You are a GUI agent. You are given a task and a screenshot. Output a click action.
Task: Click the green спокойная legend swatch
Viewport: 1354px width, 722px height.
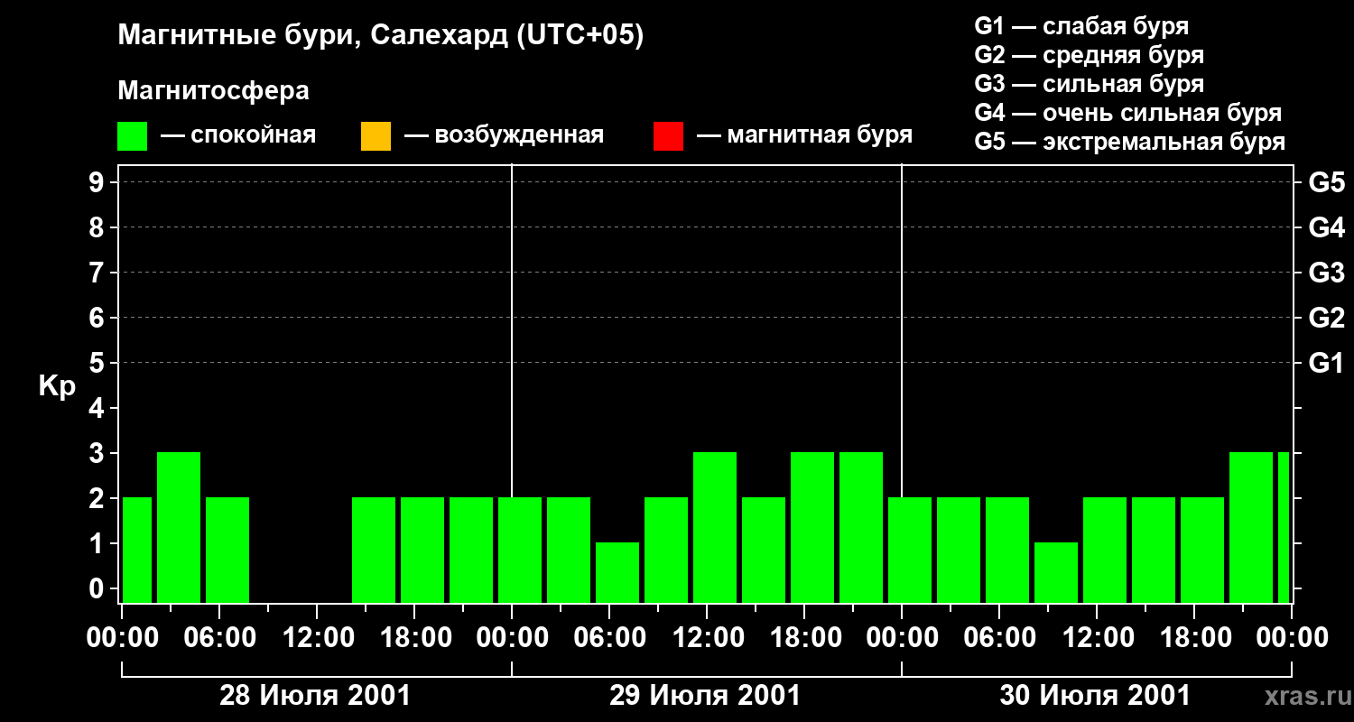(133, 136)
